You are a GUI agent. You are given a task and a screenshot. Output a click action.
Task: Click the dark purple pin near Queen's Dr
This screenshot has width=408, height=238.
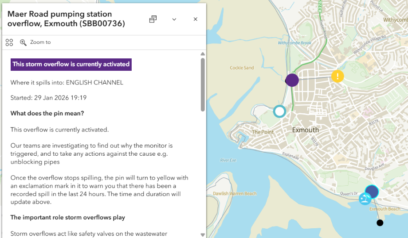372,192
